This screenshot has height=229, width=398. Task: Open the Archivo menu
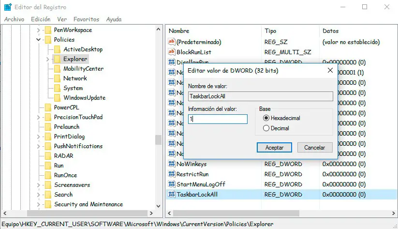14,19
